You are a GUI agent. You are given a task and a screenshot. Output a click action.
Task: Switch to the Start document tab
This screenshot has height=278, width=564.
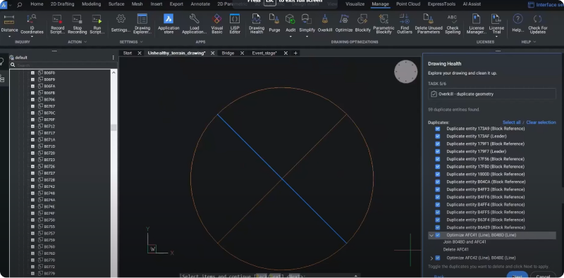pyautogui.click(x=128, y=53)
